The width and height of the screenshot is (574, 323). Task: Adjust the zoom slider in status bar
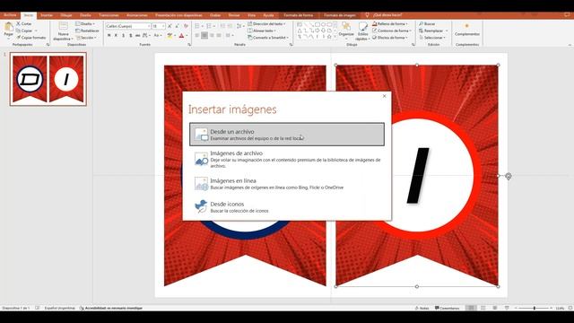coord(535,309)
